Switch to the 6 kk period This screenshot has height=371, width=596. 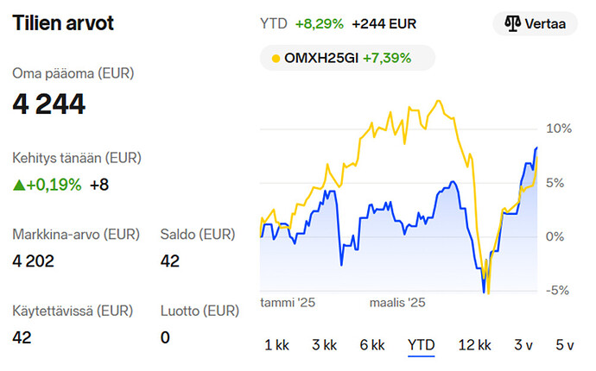click(372, 345)
